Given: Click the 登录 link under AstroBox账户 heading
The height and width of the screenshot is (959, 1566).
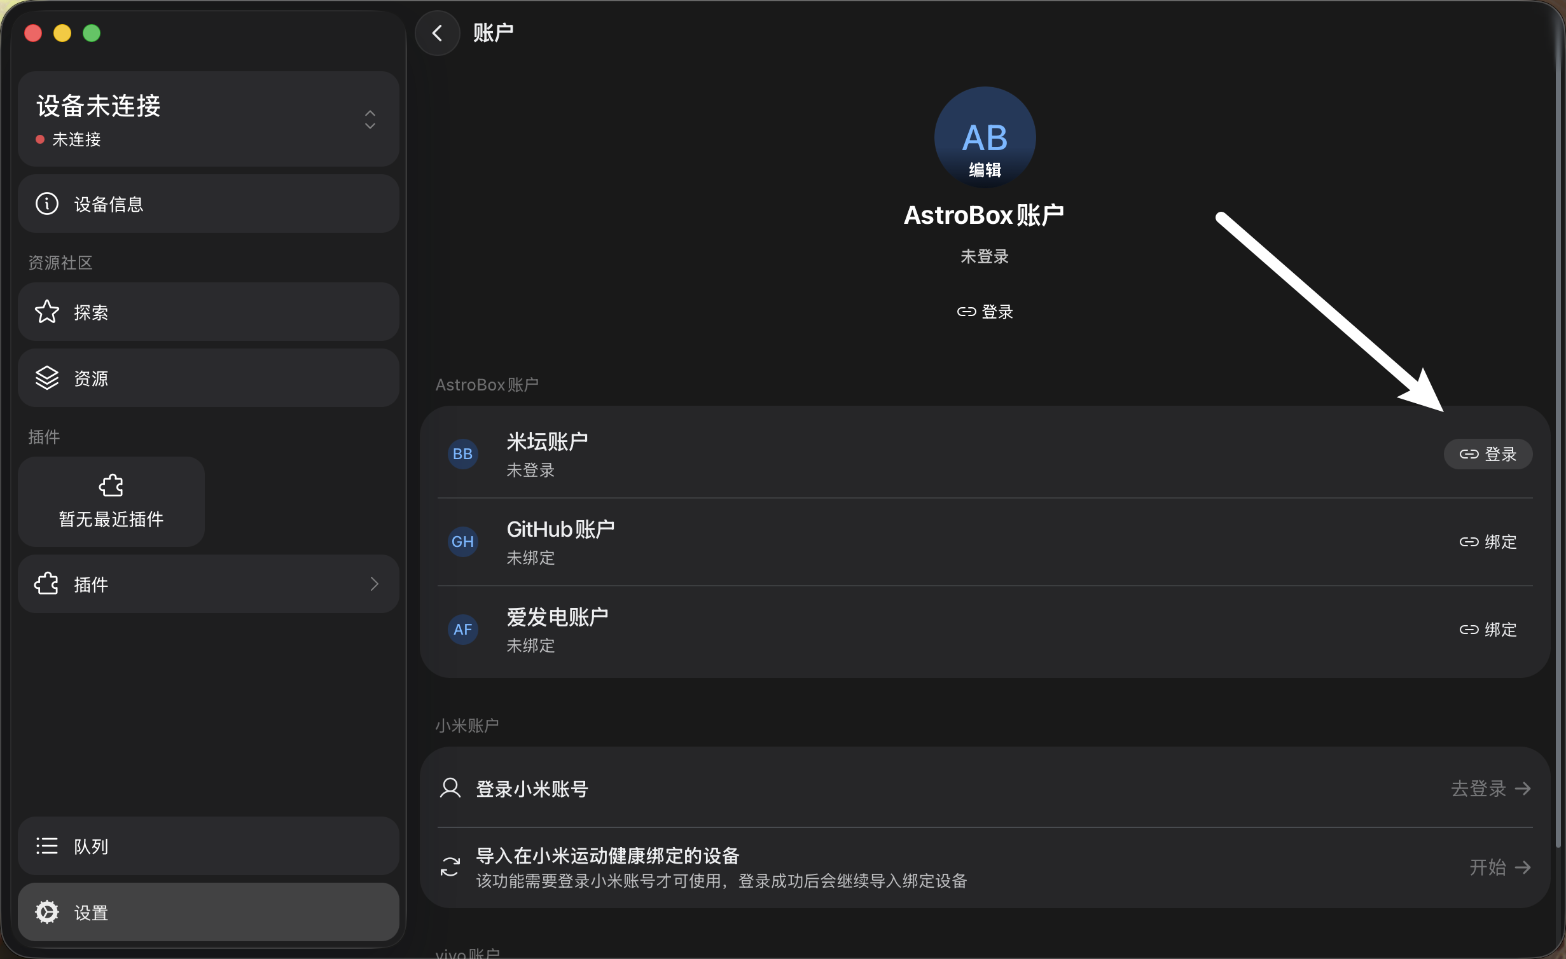Looking at the screenshot, I should 985,312.
